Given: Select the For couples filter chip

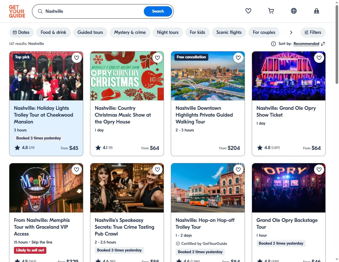Looking at the screenshot, I should [x=264, y=32].
